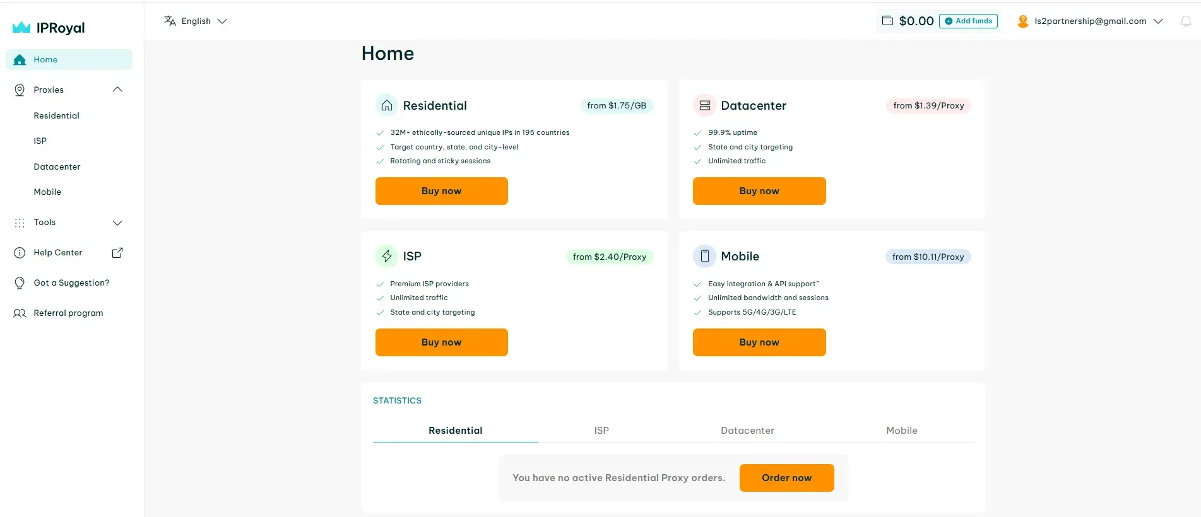Open the English language dropdown
Image resolution: width=1201 pixels, height=517 pixels.
pos(196,21)
